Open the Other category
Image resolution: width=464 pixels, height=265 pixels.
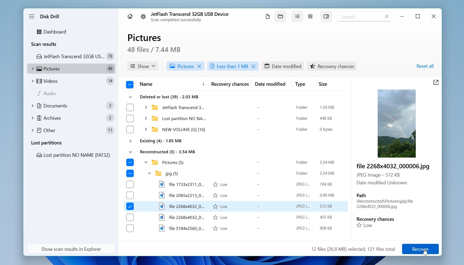tap(71, 130)
